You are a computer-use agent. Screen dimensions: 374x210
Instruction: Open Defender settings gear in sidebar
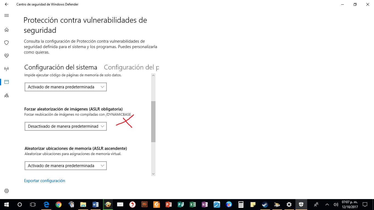coord(7,191)
